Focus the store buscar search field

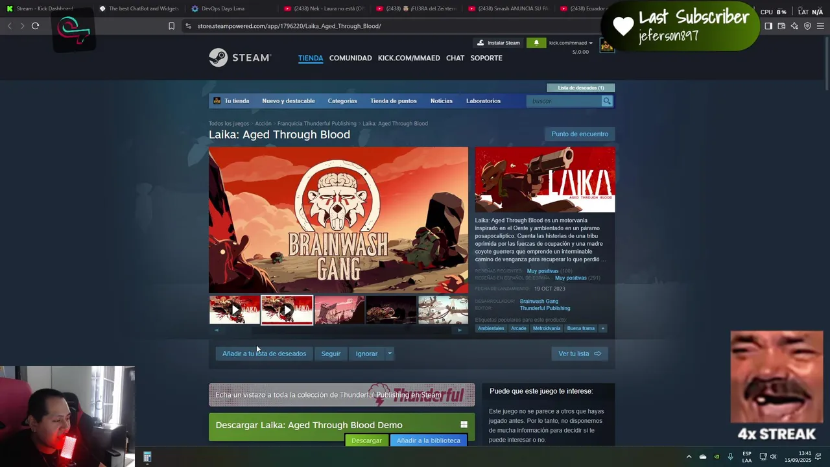(564, 101)
